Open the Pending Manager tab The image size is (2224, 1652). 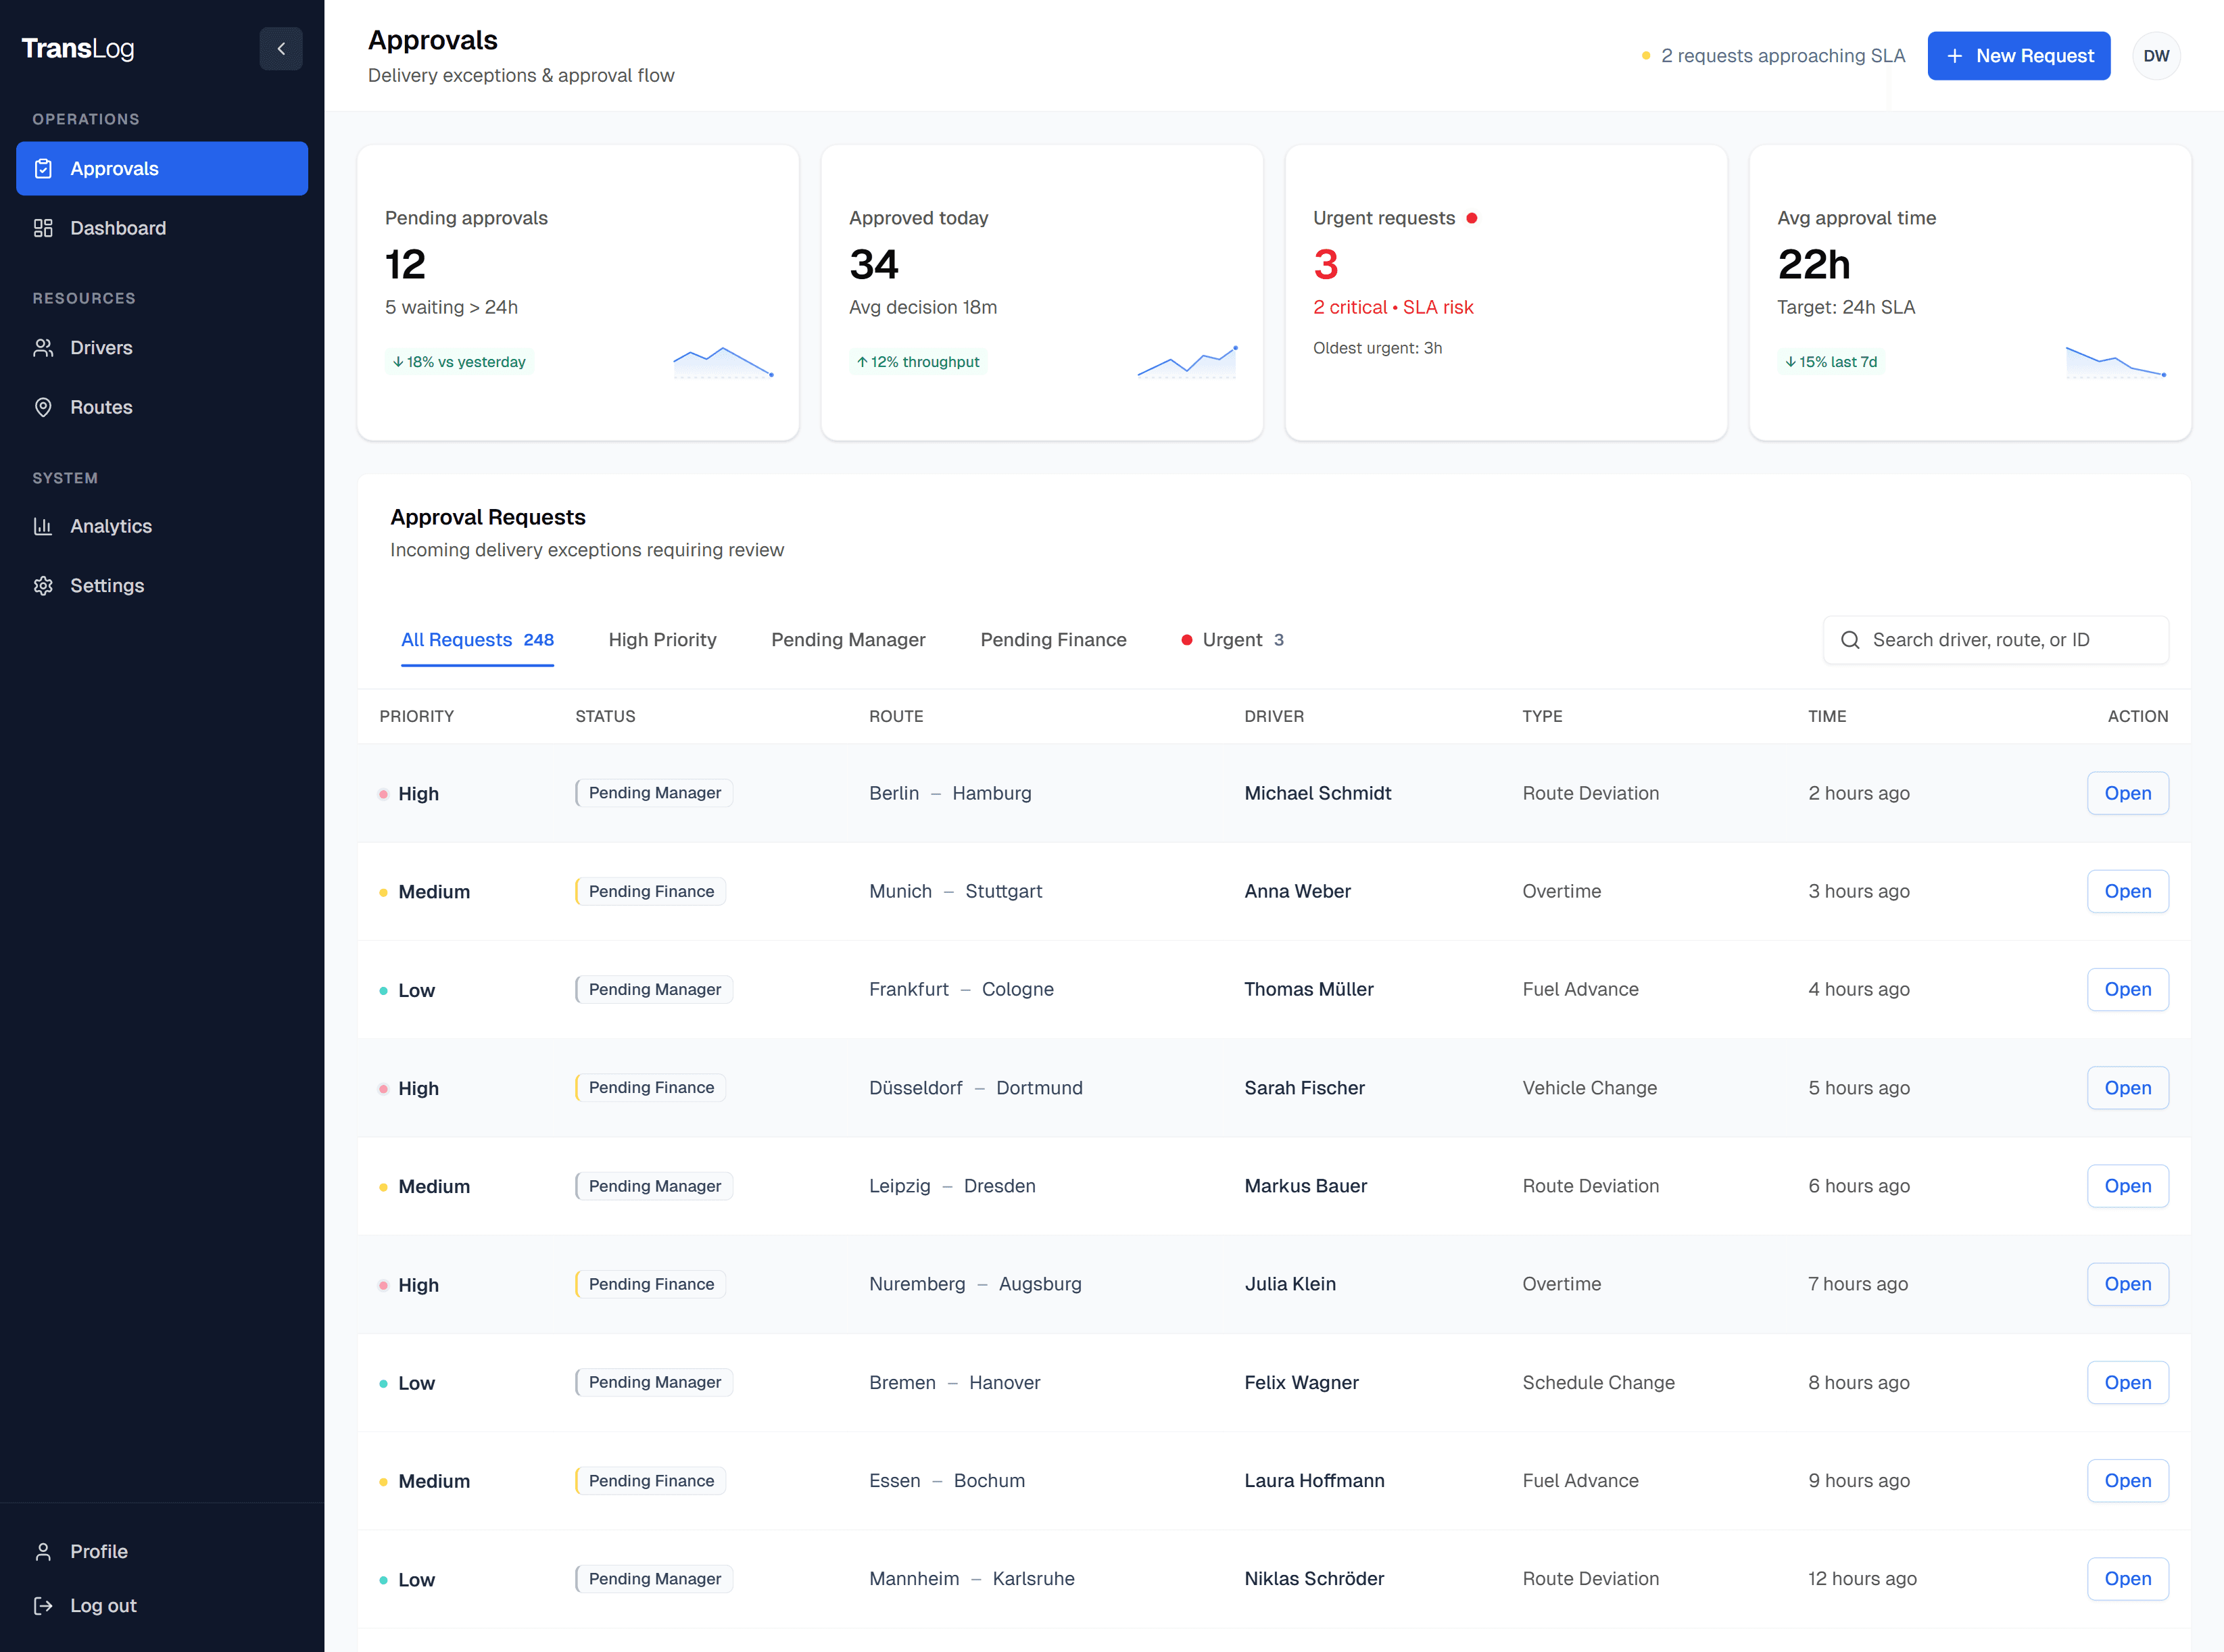tap(848, 640)
